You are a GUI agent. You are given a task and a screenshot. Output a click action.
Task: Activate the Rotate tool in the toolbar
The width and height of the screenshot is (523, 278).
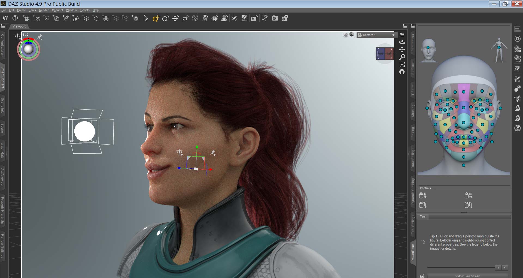click(165, 18)
